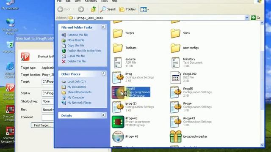The width and height of the screenshot is (271, 152).
Task: Select the asource ASM file icon
Action: (x=118, y=62)
